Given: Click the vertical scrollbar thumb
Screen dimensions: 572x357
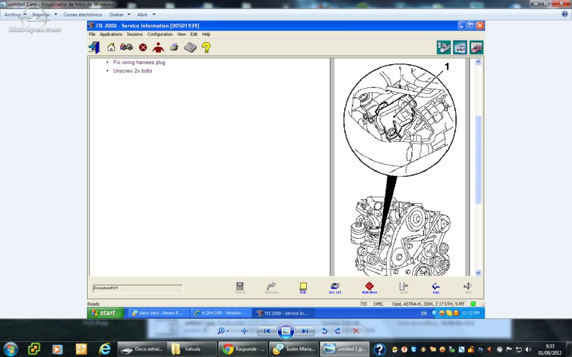Looking at the screenshot, I should (478, 160).
